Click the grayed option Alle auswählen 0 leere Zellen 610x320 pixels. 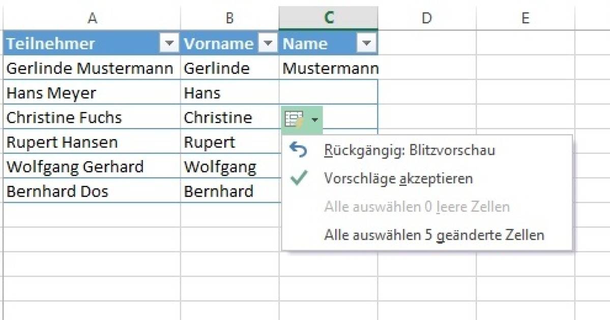417,207
